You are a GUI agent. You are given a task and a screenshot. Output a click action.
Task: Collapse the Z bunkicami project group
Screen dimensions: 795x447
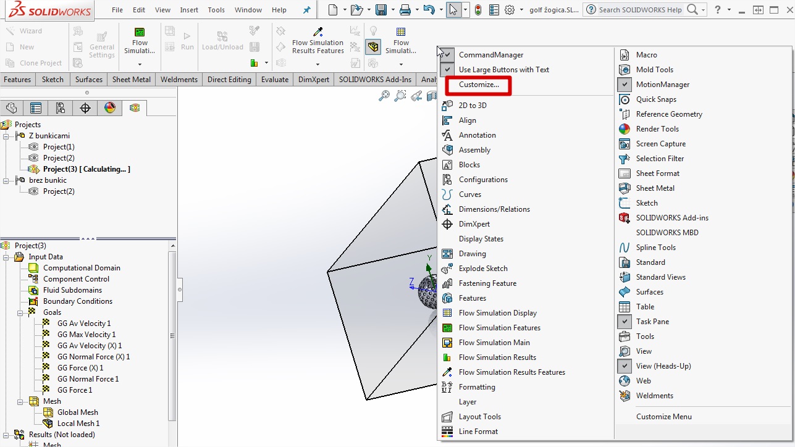6,136
